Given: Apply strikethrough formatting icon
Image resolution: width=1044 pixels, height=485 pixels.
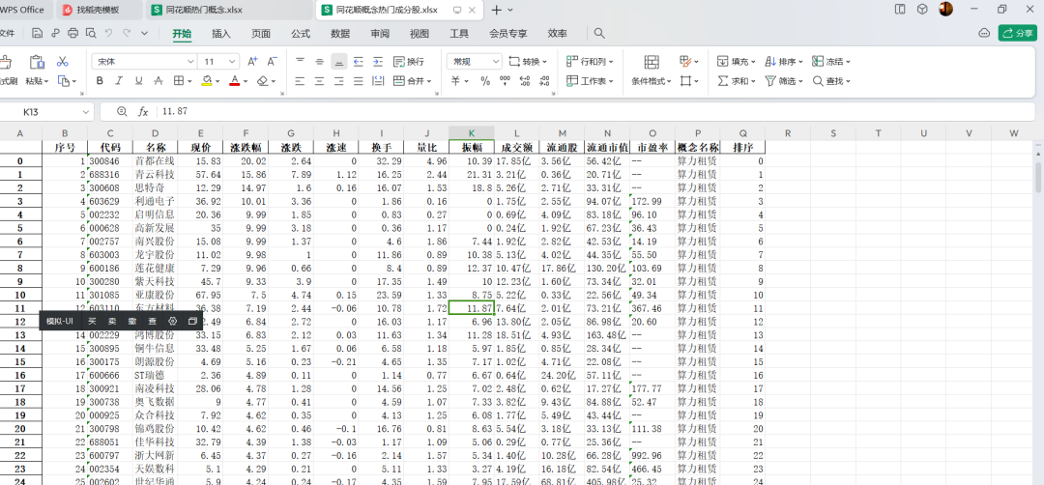Looking at the screenshot, I should pos(158,80).
